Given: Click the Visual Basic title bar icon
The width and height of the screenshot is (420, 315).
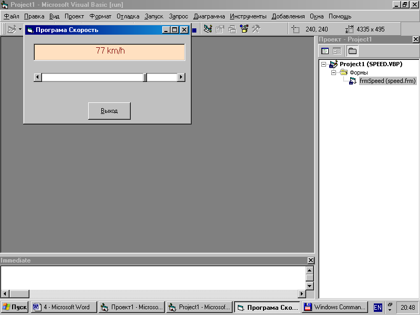Looking at the screenshot, I should pyautogui.click(x=5, y=5).
